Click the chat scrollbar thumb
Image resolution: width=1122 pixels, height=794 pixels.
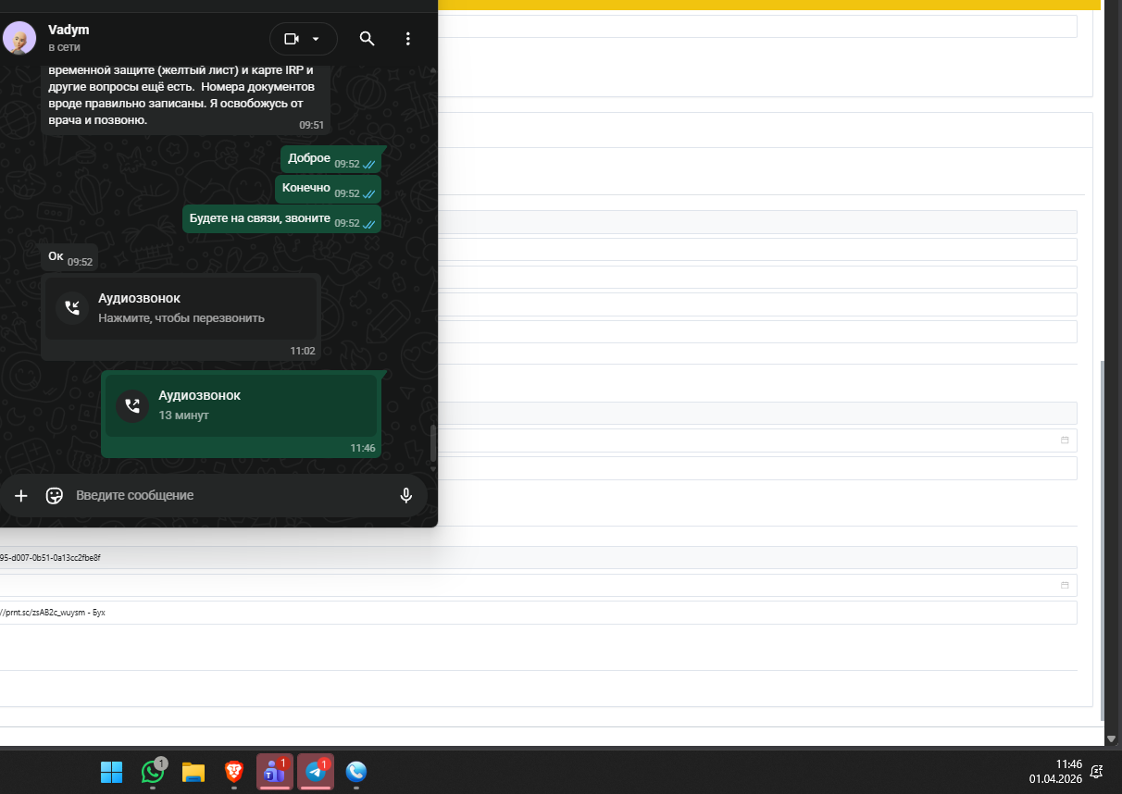(432, 444)
